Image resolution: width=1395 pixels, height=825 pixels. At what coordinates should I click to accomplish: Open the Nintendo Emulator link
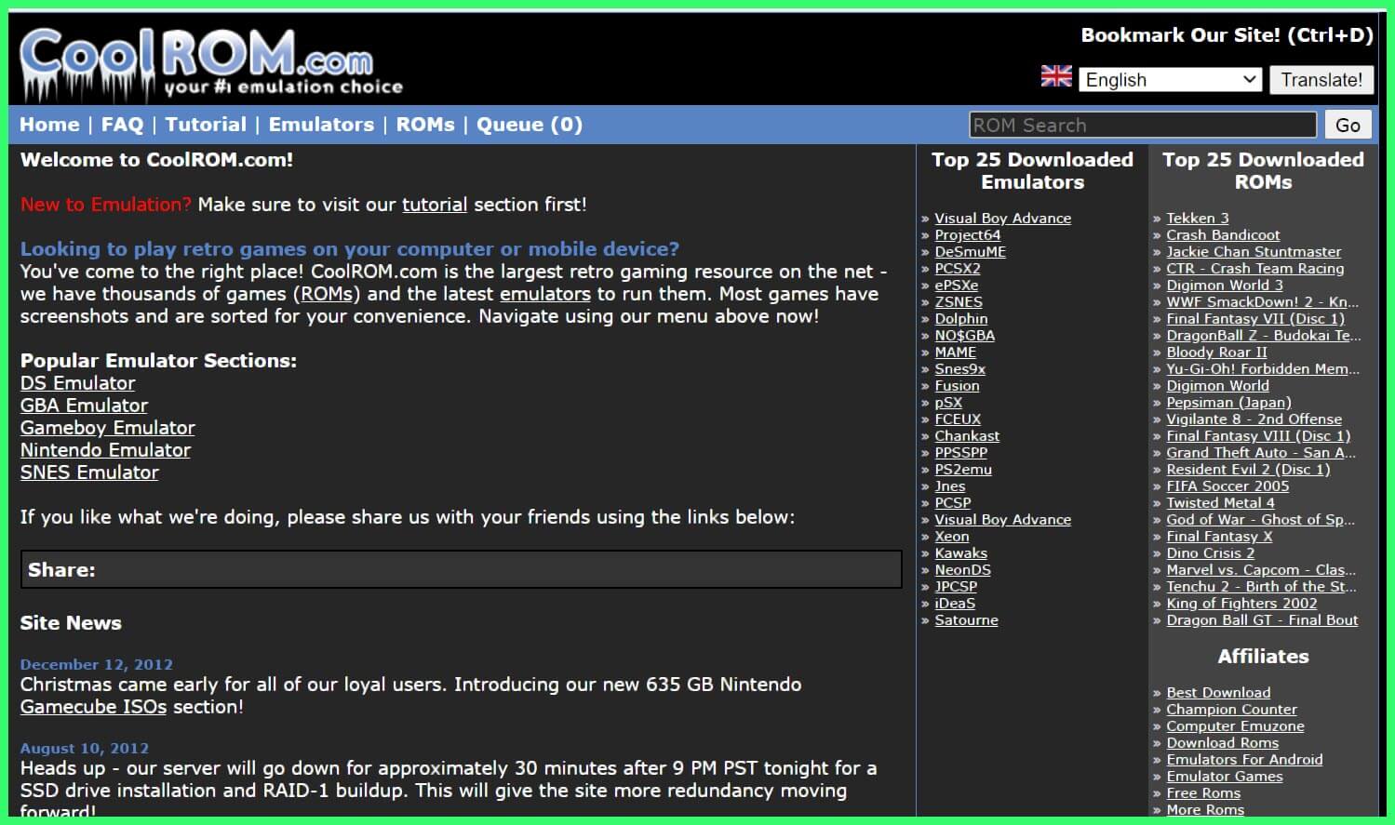tap(105, 450)
